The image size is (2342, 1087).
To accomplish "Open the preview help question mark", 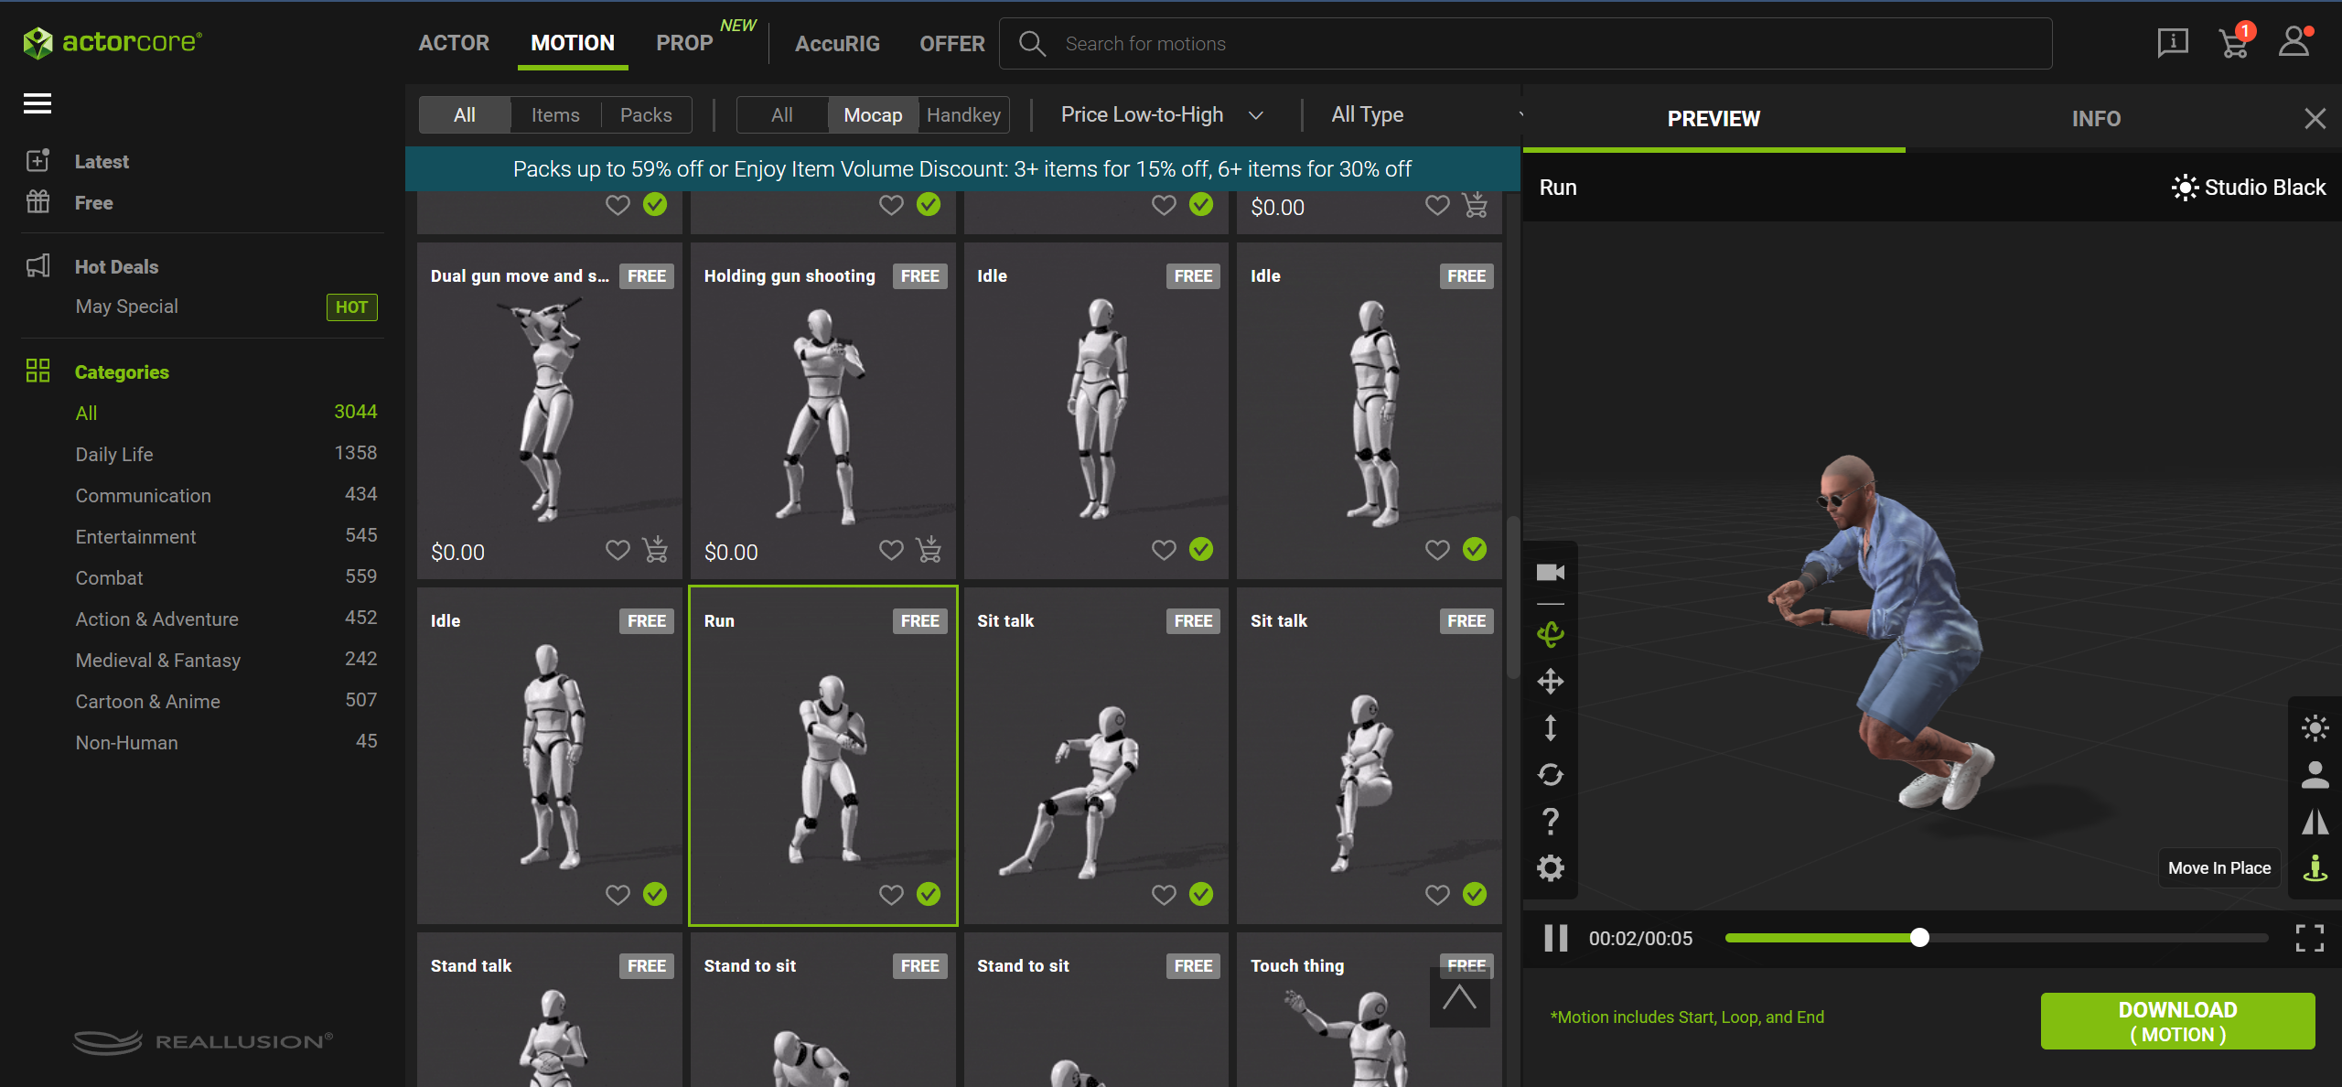I will point(1550,821).
